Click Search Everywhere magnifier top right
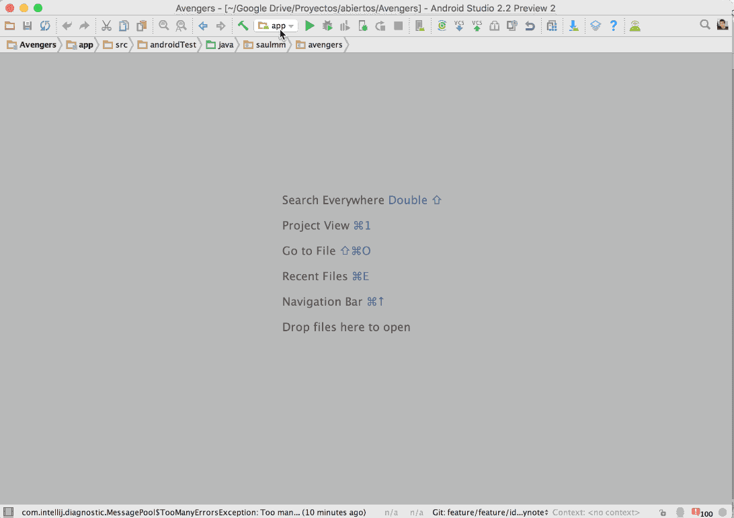The height and width of the screenshot is (518, 734). click(704, 25)
